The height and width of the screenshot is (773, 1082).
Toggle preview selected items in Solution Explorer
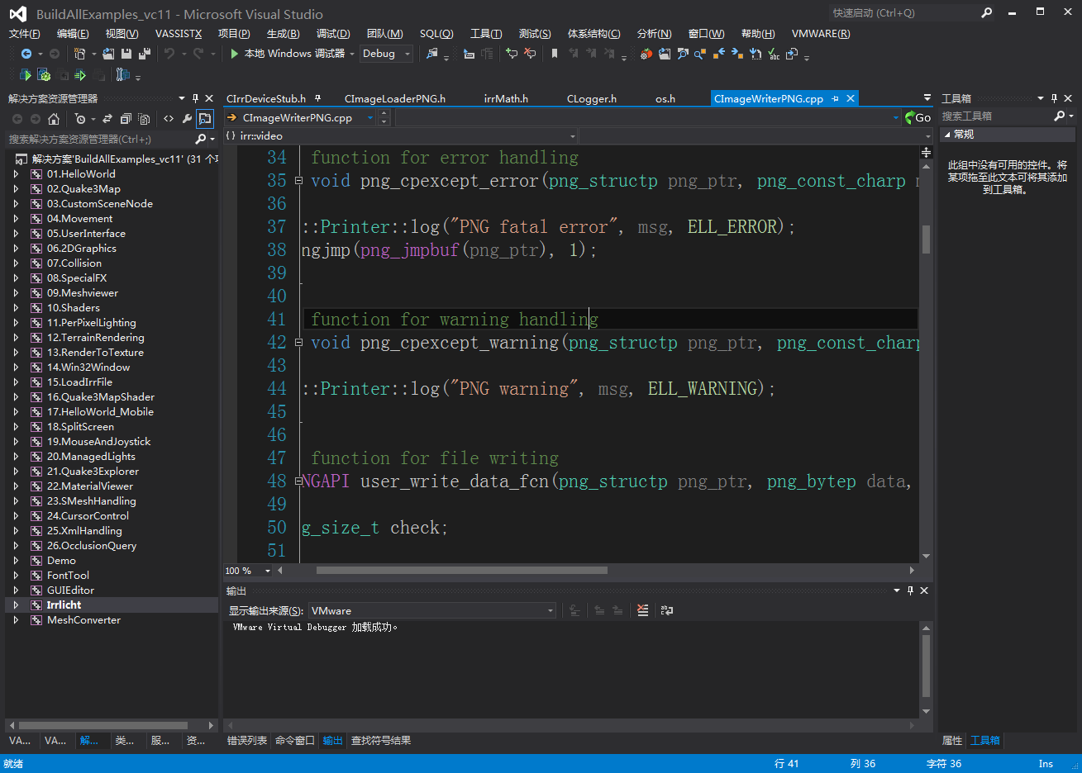tap(205, 119)
